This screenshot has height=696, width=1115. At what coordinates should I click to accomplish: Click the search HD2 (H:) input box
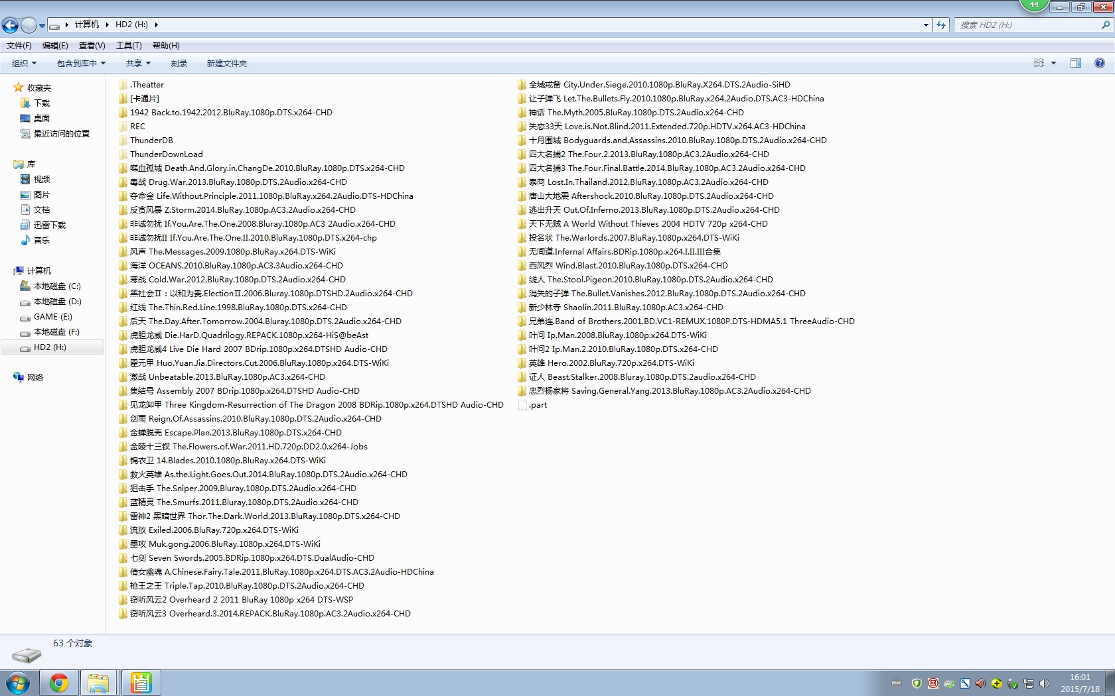coord(1027,25)
